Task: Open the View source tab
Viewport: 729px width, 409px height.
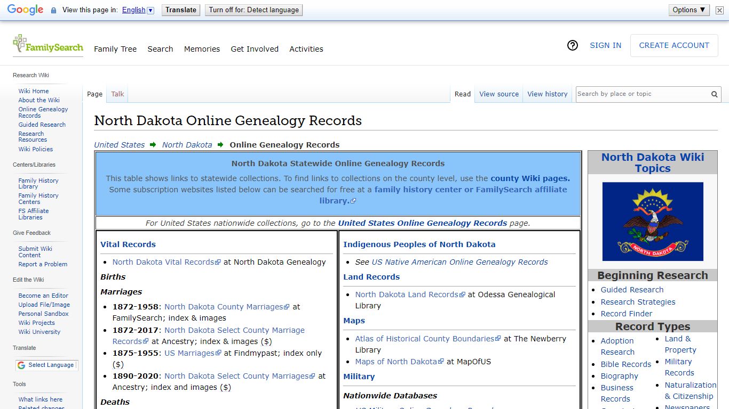Action: click(499, 94)
